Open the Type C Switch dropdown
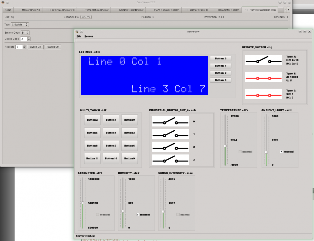The height and width of the screenshot is (241, 314). (20, 25)
